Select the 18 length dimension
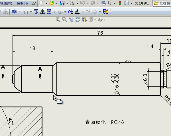Viewport: 171px width, 136px height. click(x=32, y=48)
